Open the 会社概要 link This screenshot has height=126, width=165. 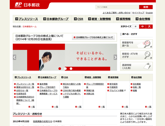pyautogui.click(x=137, y=84)
